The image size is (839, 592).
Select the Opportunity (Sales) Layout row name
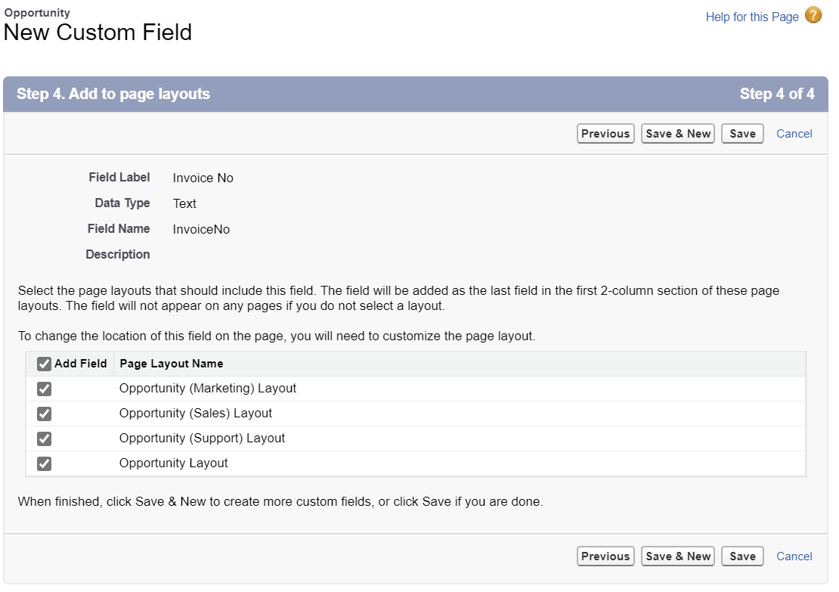click(196, 414)
